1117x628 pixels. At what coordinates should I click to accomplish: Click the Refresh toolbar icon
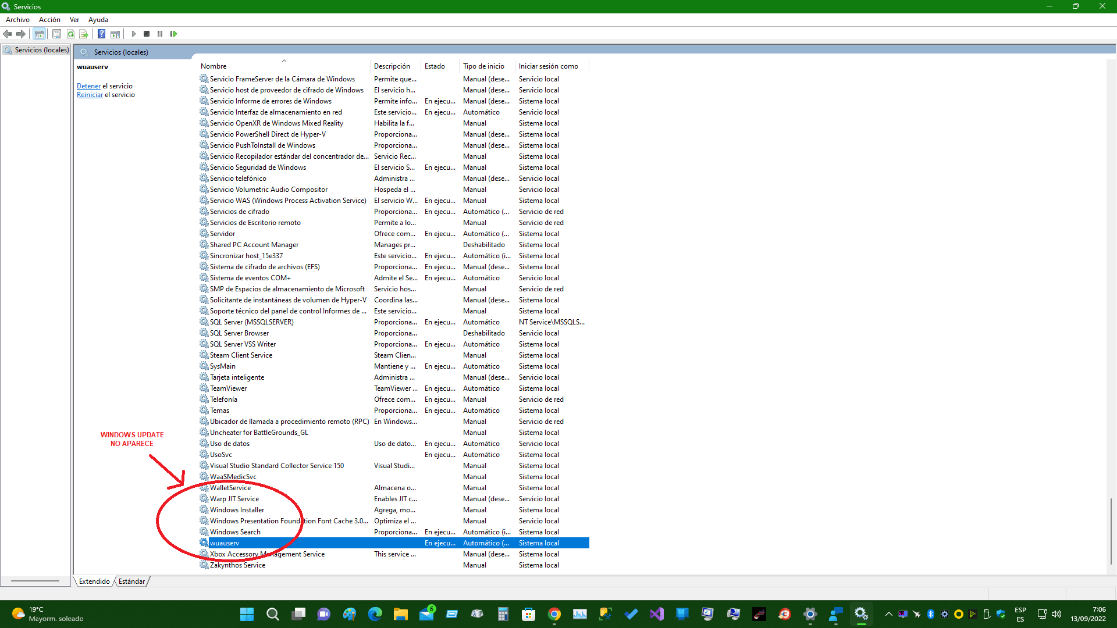click(70, 34)
